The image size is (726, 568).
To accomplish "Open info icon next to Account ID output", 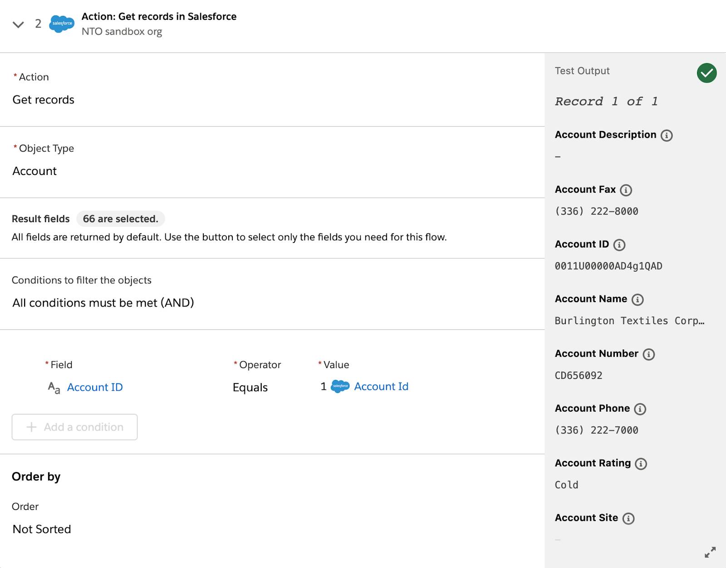I will coord(619,245).
